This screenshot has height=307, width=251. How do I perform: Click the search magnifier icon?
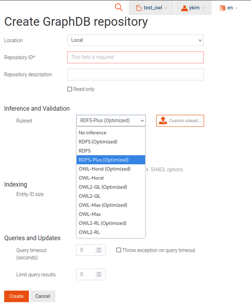(x=119, y=7)
